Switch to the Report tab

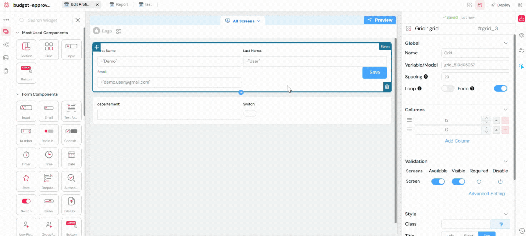coord(119,4)
